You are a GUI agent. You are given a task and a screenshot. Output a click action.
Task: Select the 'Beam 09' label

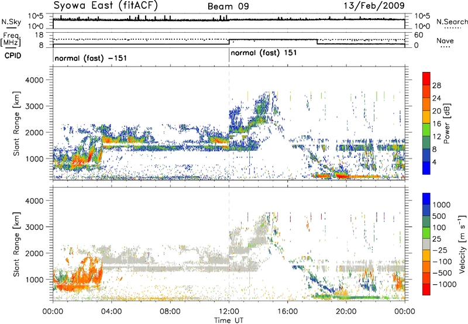pos(228,6)
